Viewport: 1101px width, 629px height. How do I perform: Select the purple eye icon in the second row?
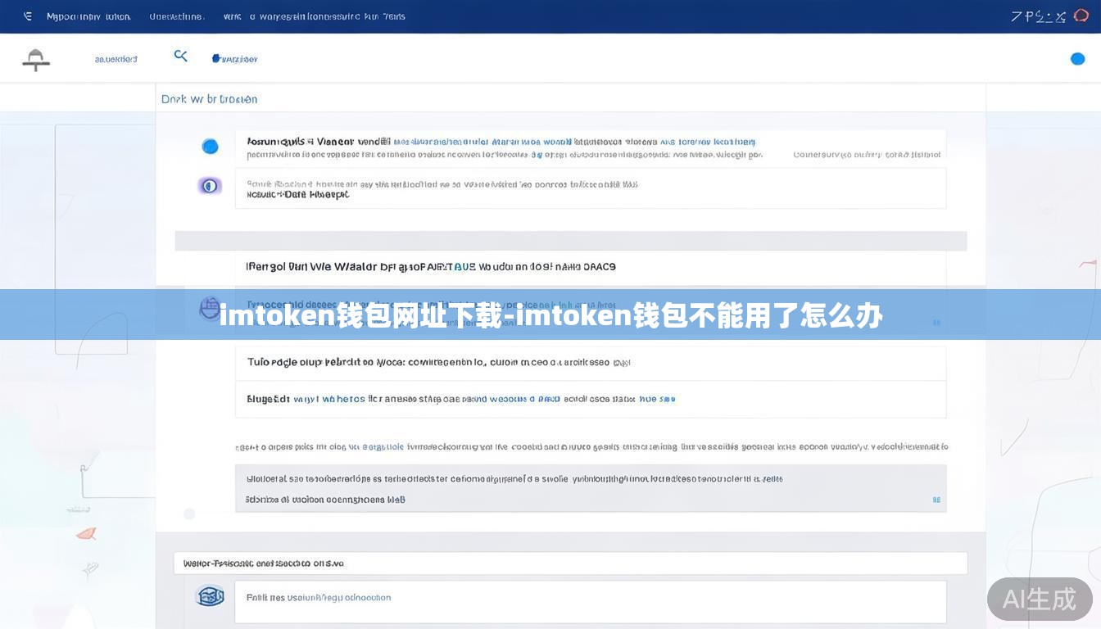coord(210,185)
